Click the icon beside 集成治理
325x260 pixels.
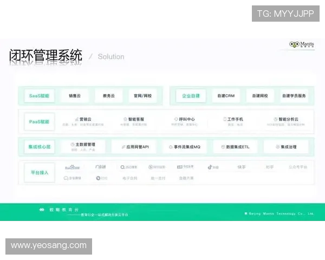pos(278,147)
